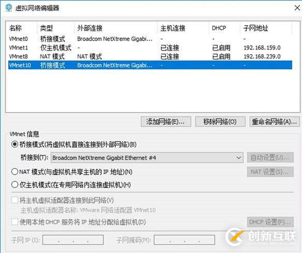Click 仅主机模式 type cell of VMnet1
Viewport: 302px width, 253px height.
56,48
